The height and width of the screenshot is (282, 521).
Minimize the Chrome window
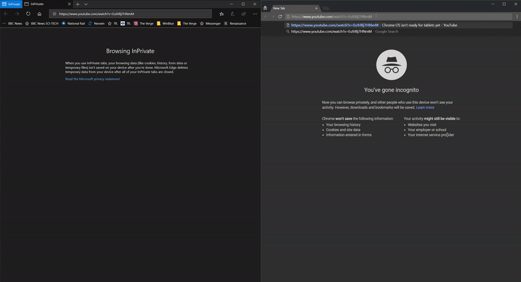click(x=493, y=4)
